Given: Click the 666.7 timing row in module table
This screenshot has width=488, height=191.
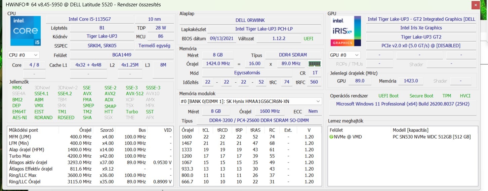Looking at the screenshot, I should click(x=250, y=182).
